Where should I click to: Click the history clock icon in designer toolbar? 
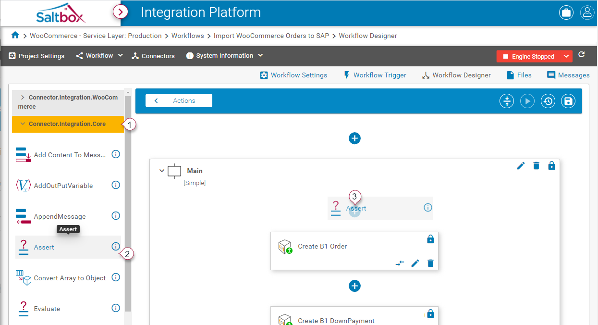pyautogui.click(x=548, y=101)
